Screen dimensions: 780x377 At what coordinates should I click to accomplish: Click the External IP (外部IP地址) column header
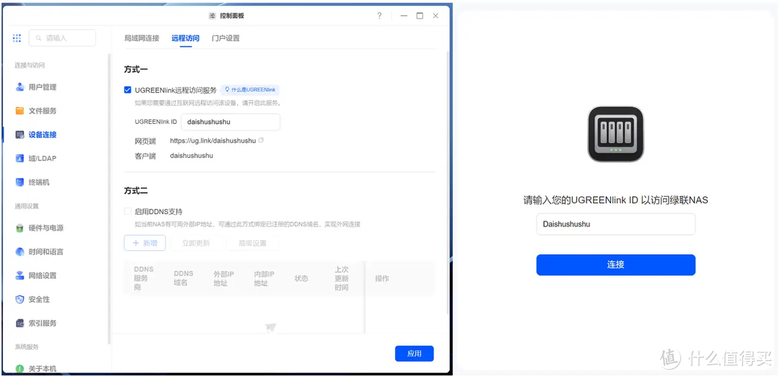point(224,278)
